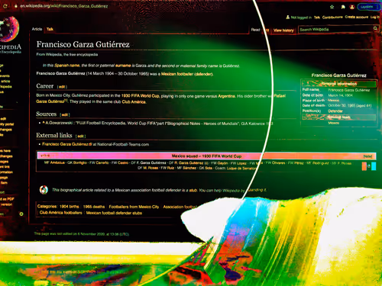Open the 1930 FIFA World Cup link in Career
382x286 pixels.
pyautogui.click(x=141, y=96)
